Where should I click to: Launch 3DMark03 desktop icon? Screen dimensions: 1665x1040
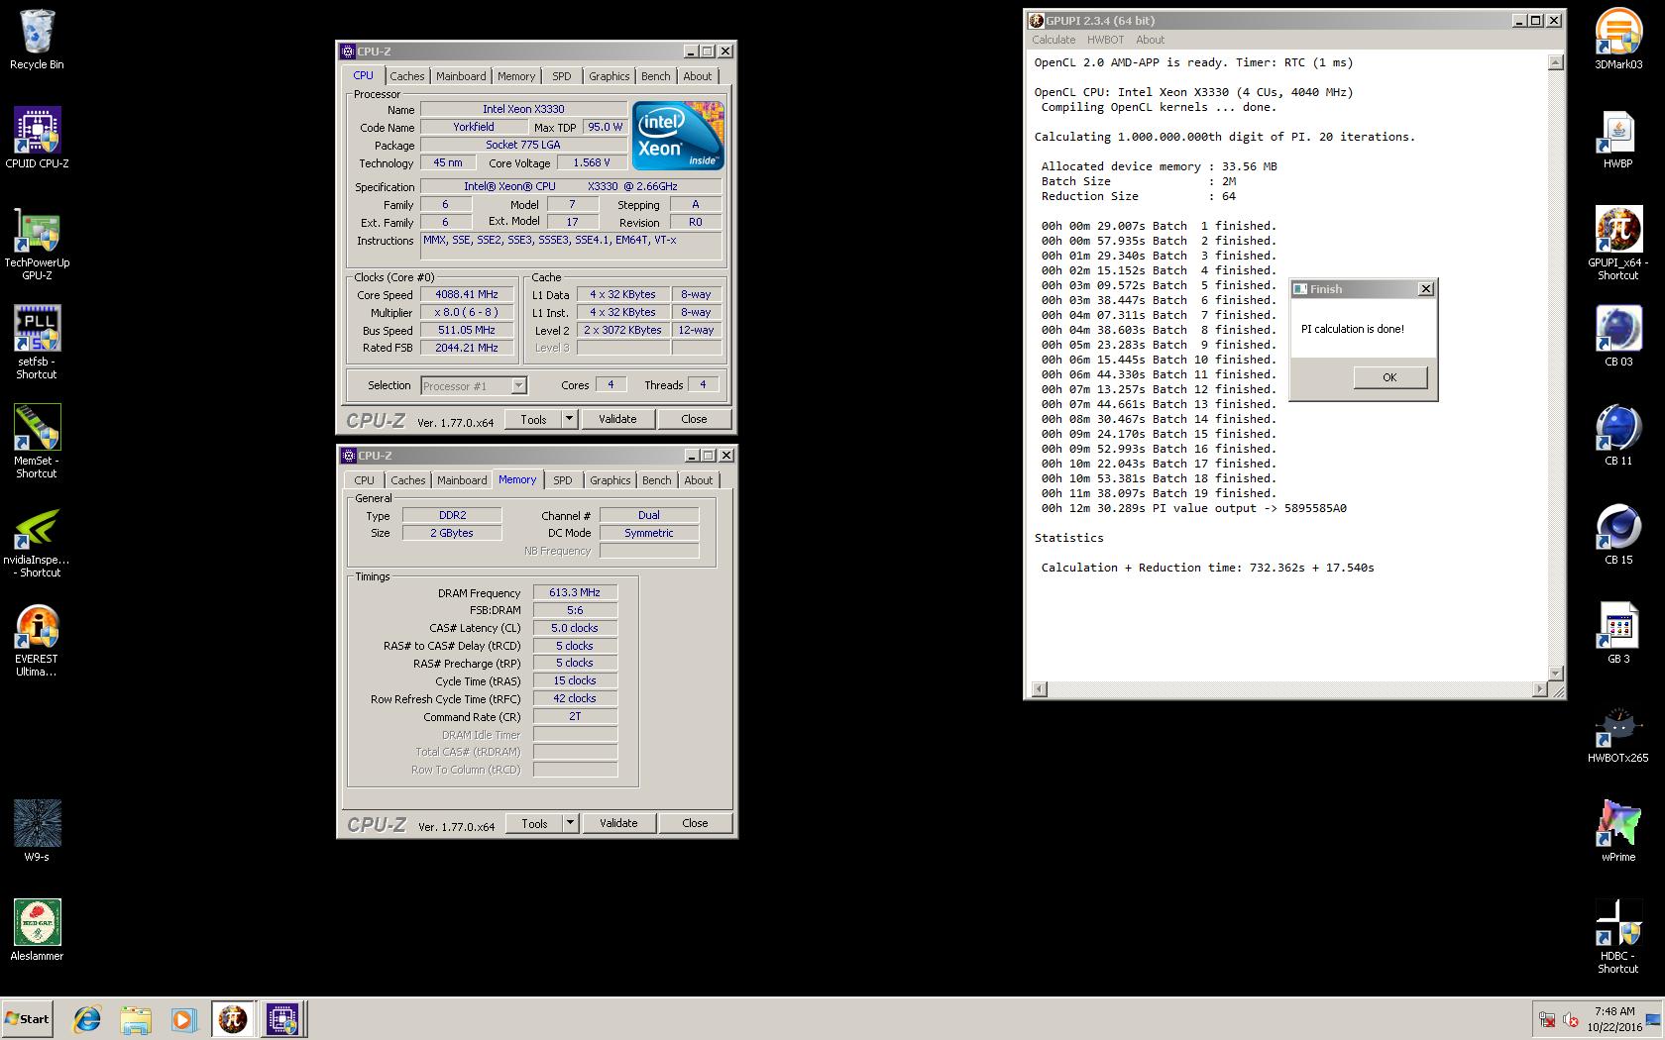point(1618,39)
